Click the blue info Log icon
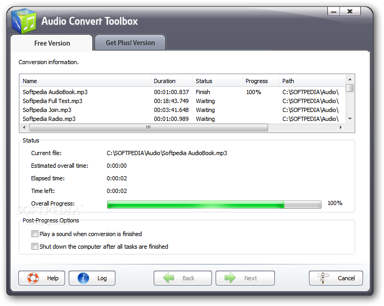 point(83,278)
